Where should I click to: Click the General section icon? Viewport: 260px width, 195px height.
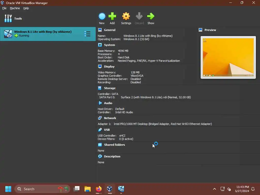[100, 30]
